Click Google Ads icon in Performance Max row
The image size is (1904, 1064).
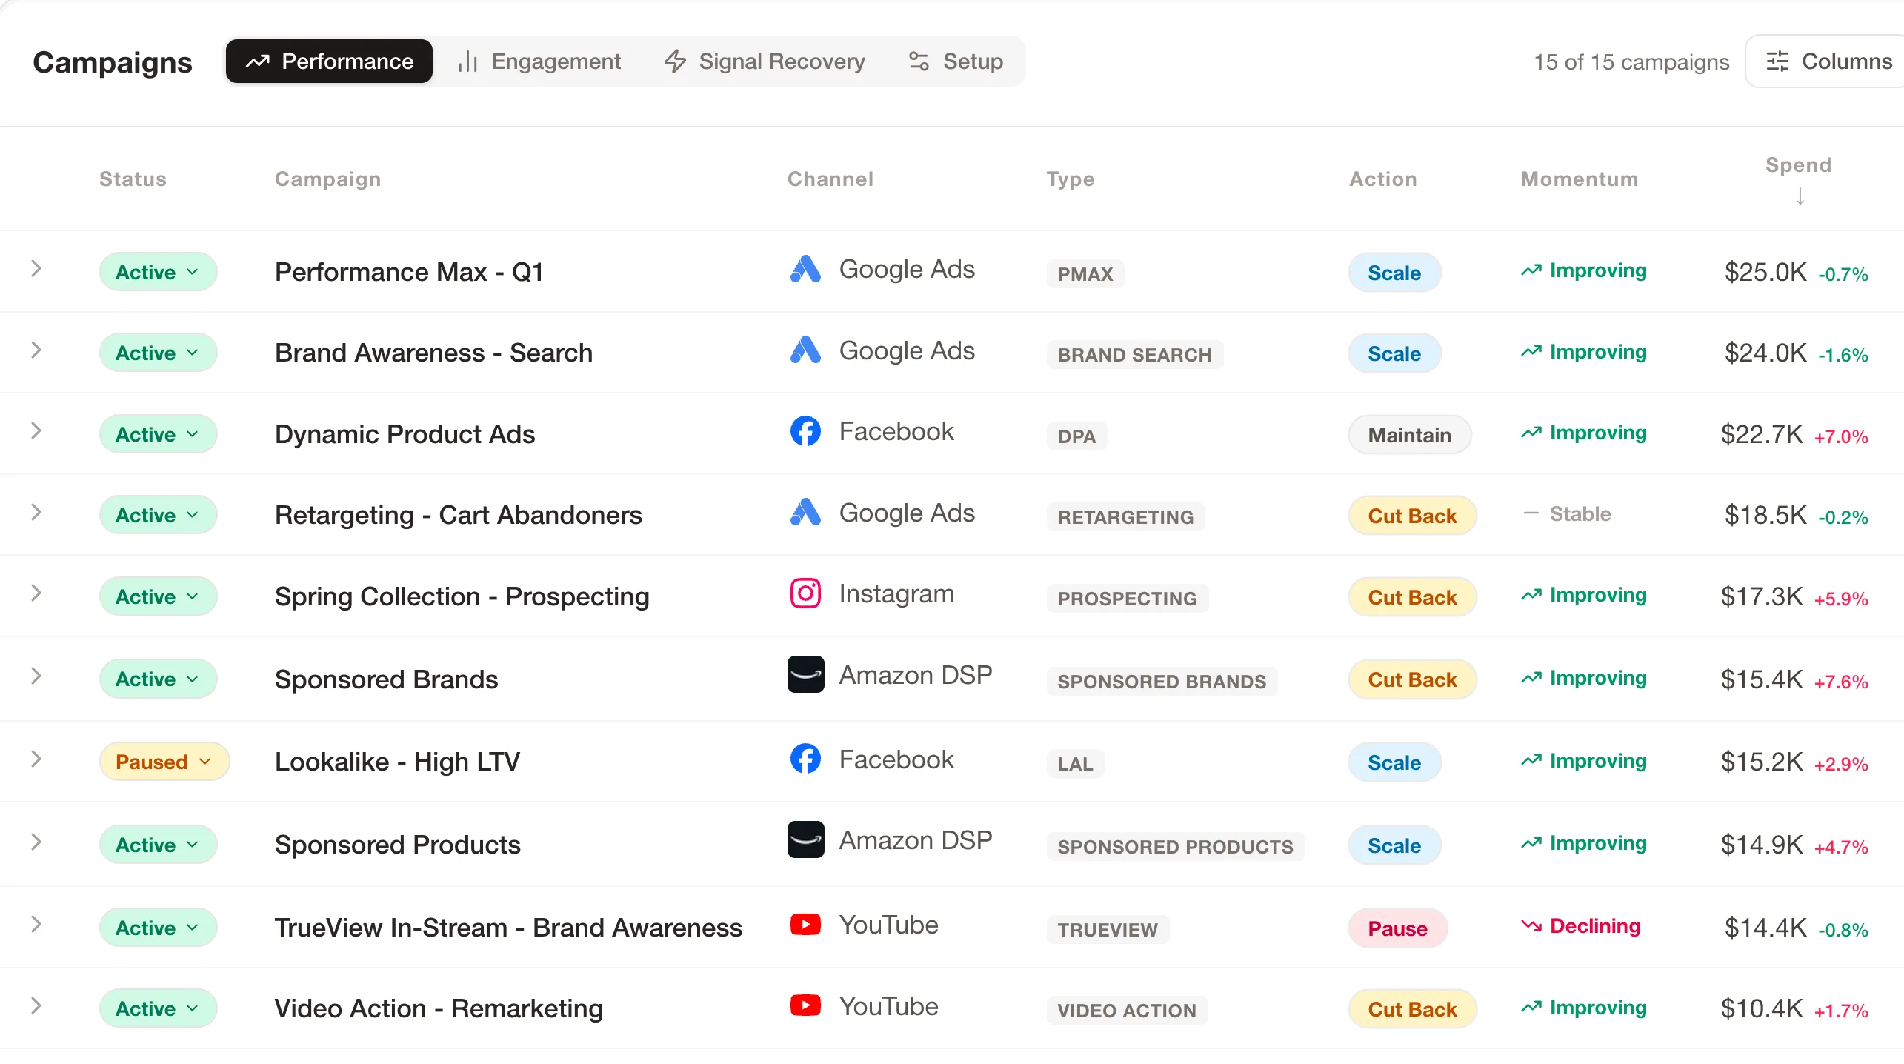point(805,270)
